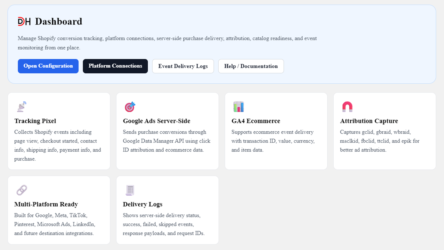Click the 'Supports ecommerce event delivery' text
This screenshot has height=250, width=444.
273,141
